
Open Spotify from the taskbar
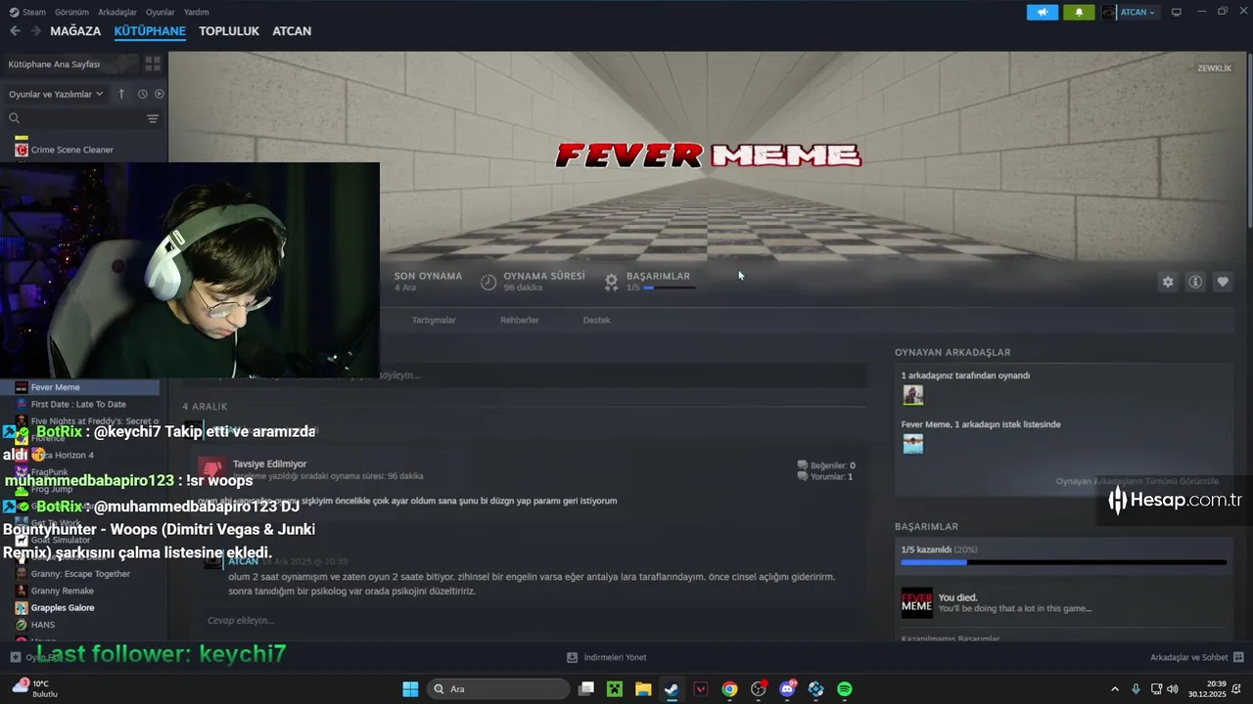(845, 688)
